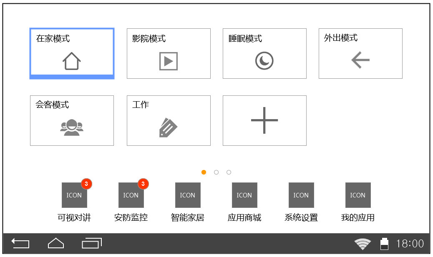Open 应用商城 app store icon
The height and width of the screenshot is (257, 433).
coord(244,195)
